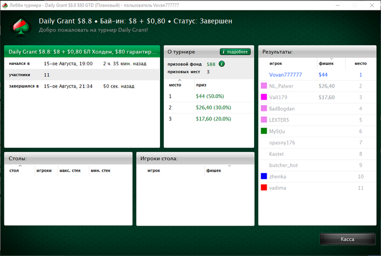Sort tables by the мин. стек column header
The height and width of the screenshot is (256, 381).
(x=100, y=170)
